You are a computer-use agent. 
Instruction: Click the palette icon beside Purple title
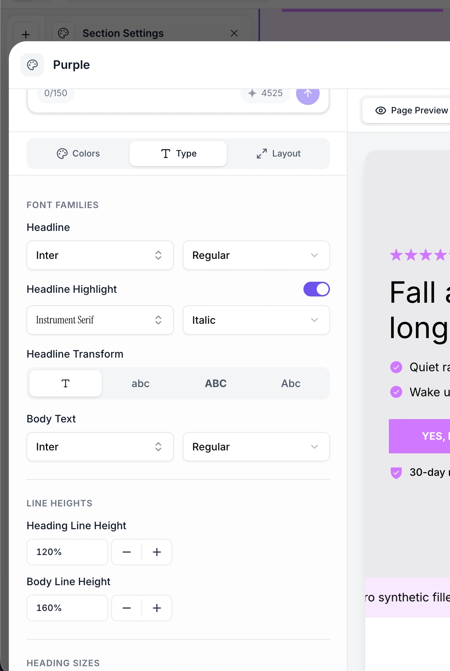click(32, 65)
